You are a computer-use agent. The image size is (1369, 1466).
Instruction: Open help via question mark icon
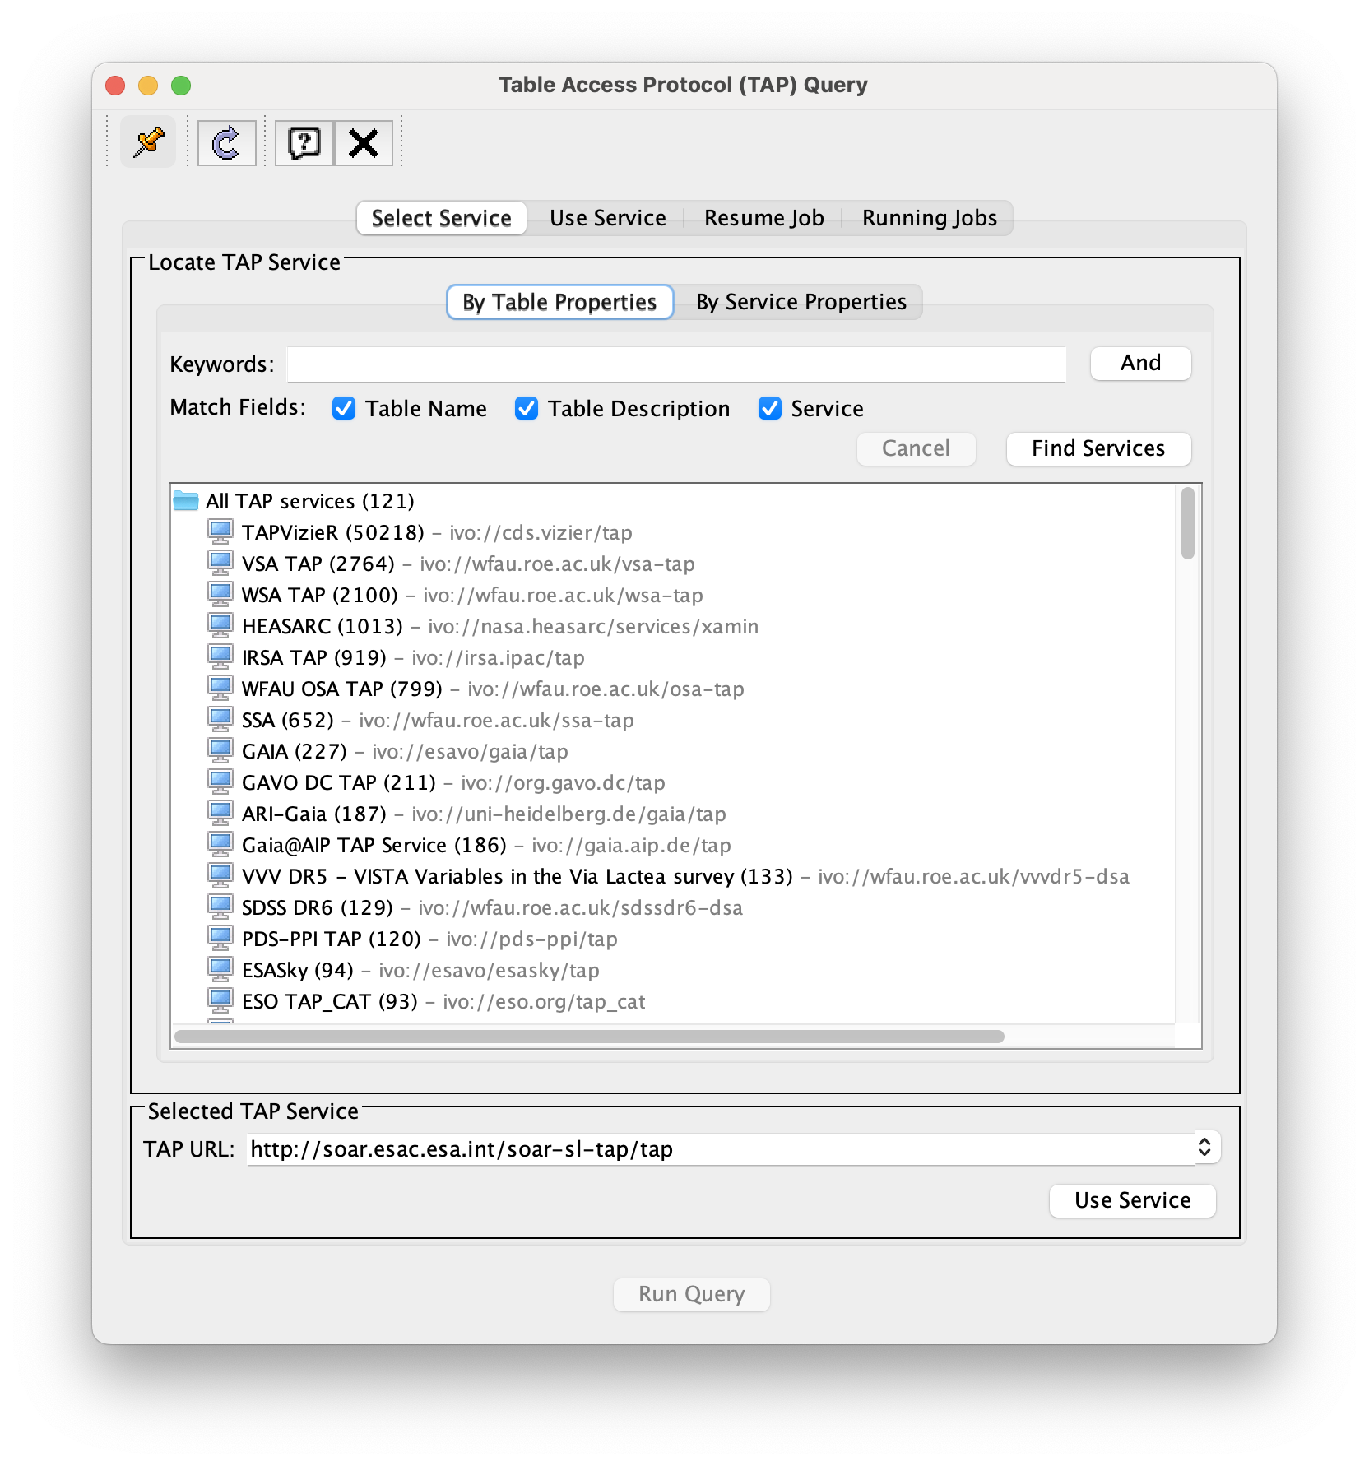click(304, 142)
